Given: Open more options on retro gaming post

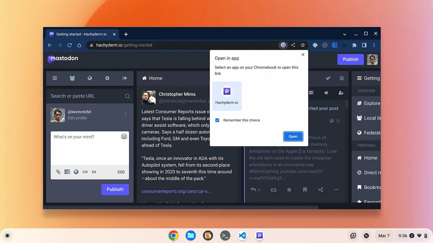Looking at the screenshot, I should [x=336, y=190].
